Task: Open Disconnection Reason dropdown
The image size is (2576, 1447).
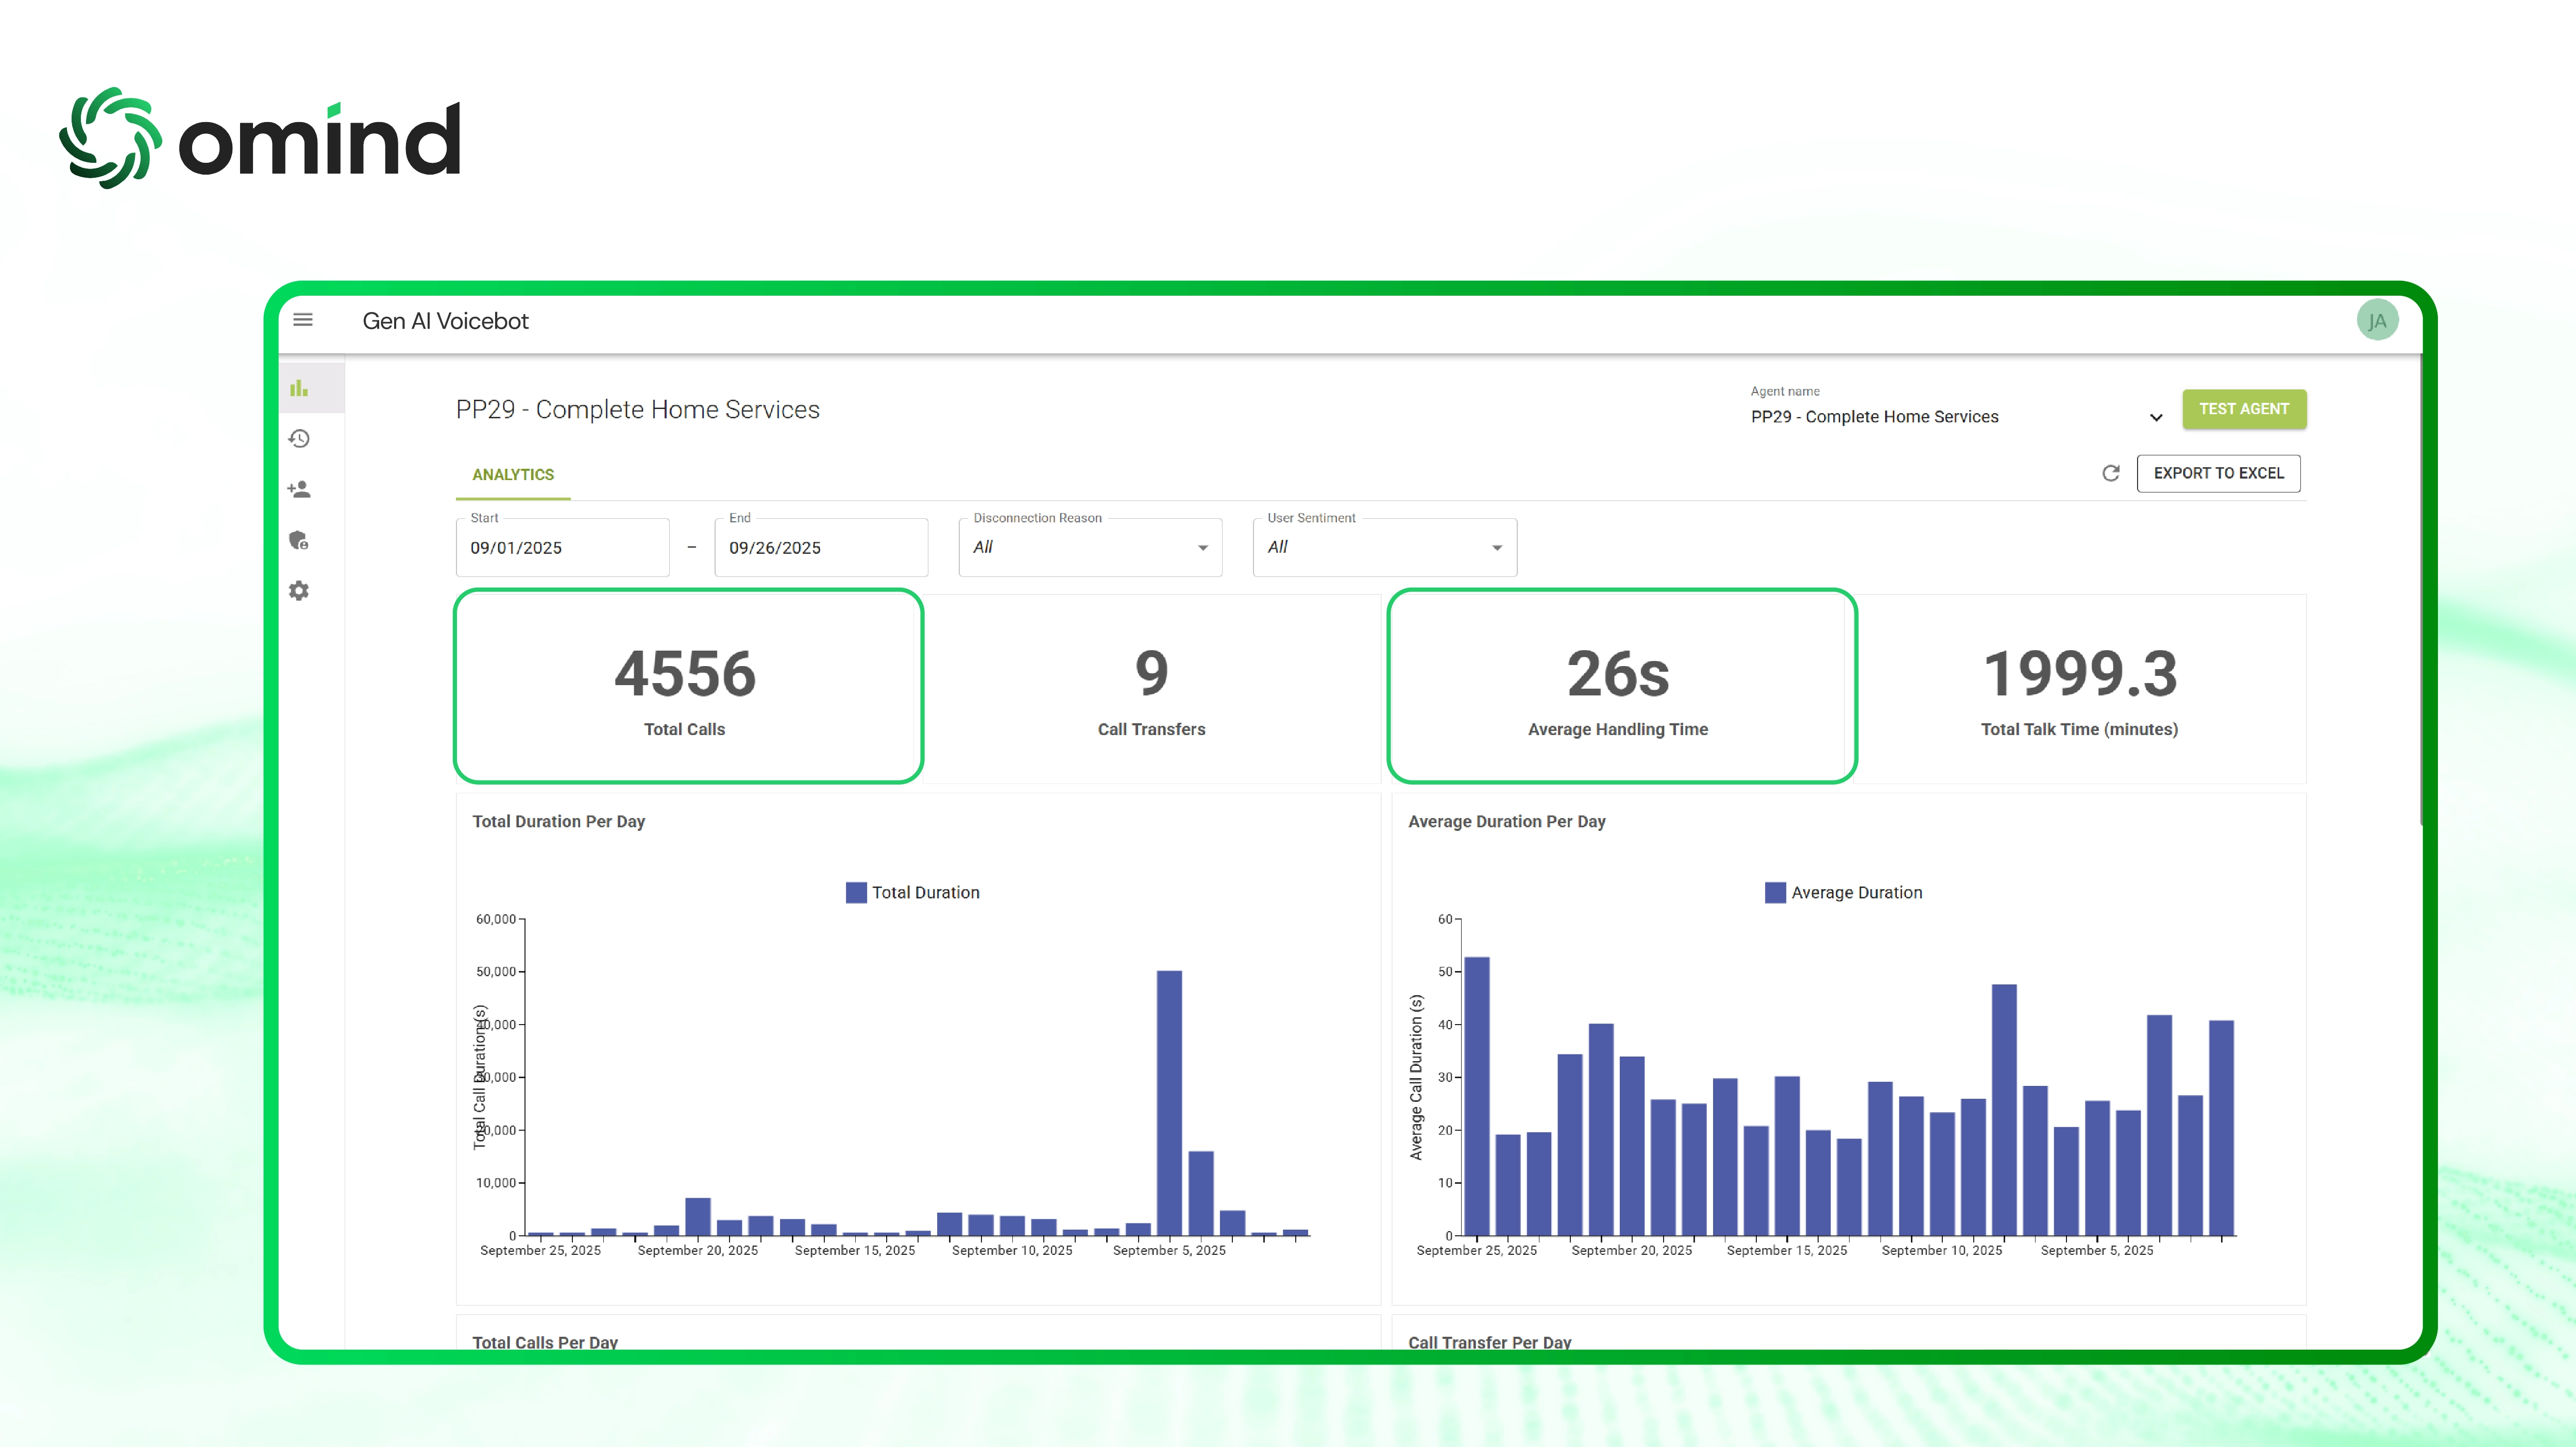Action: point(1090,547)
